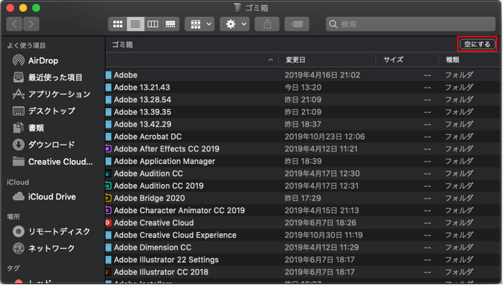Select the Adobe 13.28.54 folder
503x285 pixels.
[x=303, y=100]
